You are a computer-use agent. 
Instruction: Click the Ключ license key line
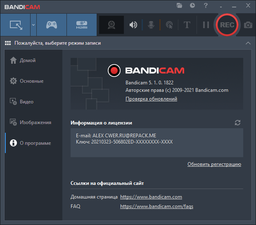[124, 142]
